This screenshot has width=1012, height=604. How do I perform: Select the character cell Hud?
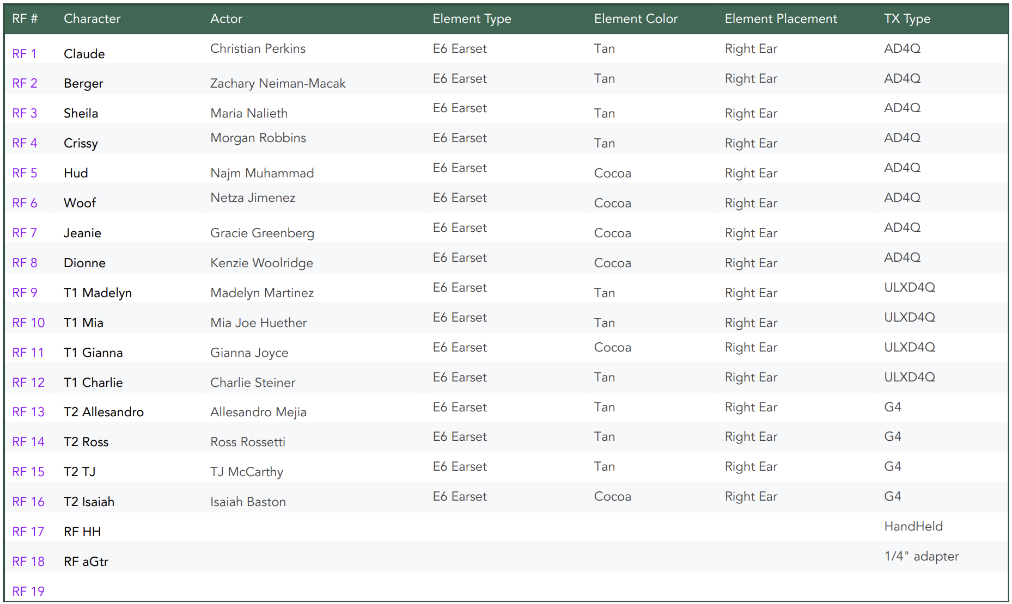pos(76,173)
